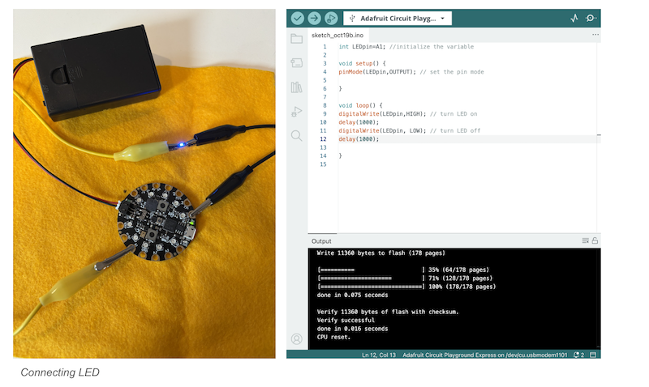Upload the sketch with the arrow button

tap(314, 18)
